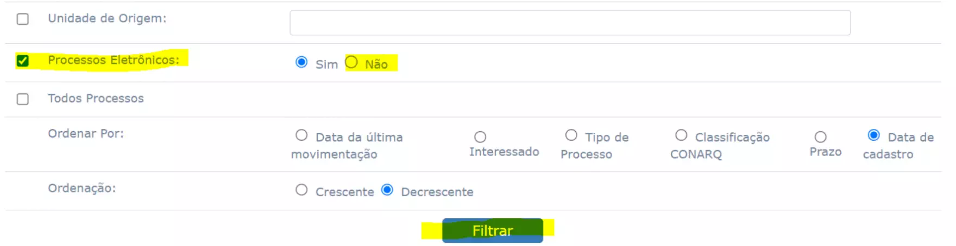Click the Ordenação label text
956x246 pixels.
81,189
